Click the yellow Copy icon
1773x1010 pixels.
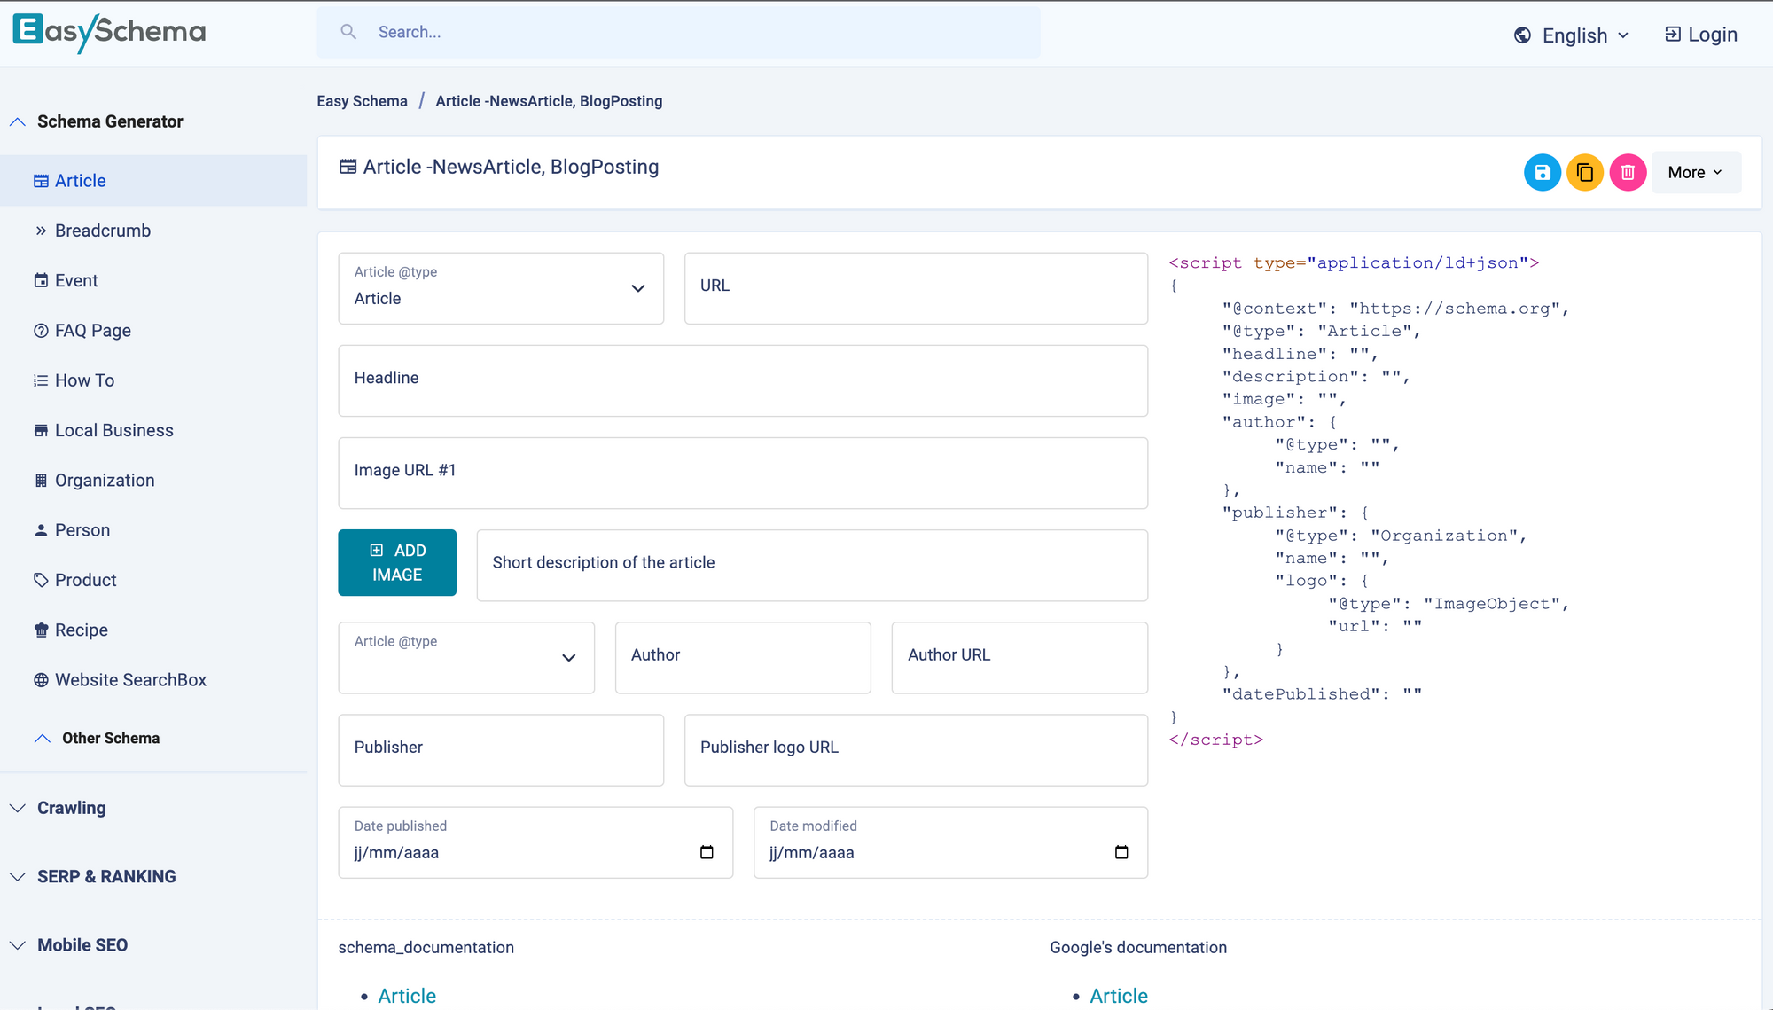pos(1585,172)
